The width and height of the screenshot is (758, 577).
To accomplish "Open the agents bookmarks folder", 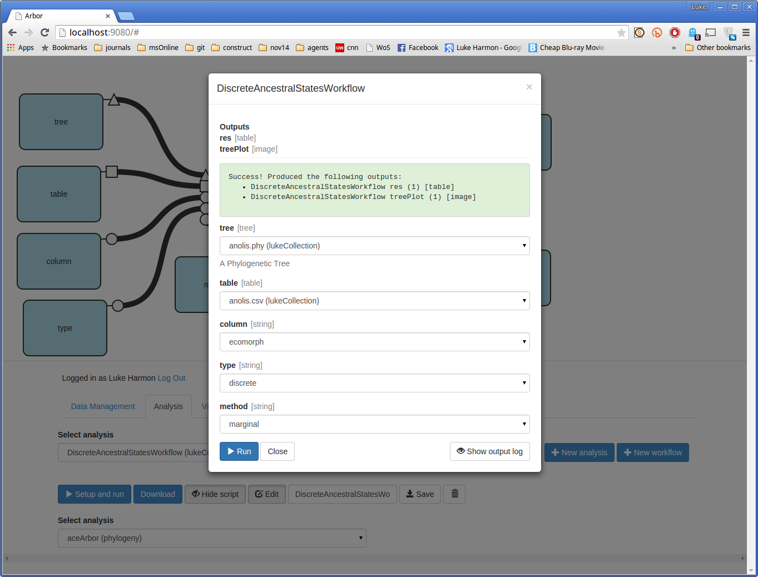I will point(312,48).
